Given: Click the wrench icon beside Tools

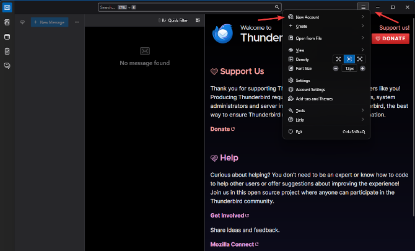Looking at the screenshot, I should pos(290,111).
